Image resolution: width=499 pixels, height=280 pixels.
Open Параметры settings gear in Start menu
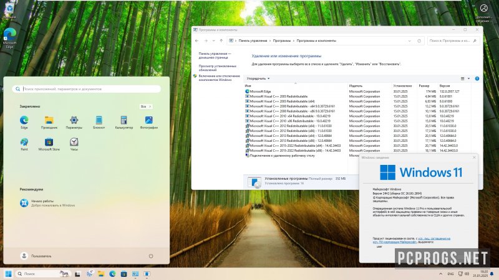click(x=74, y=122)
